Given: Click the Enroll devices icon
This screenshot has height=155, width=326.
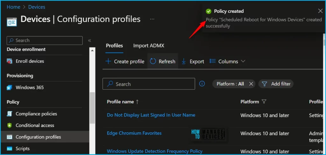Looking at the screenshot, I should [x=9, y=61].
